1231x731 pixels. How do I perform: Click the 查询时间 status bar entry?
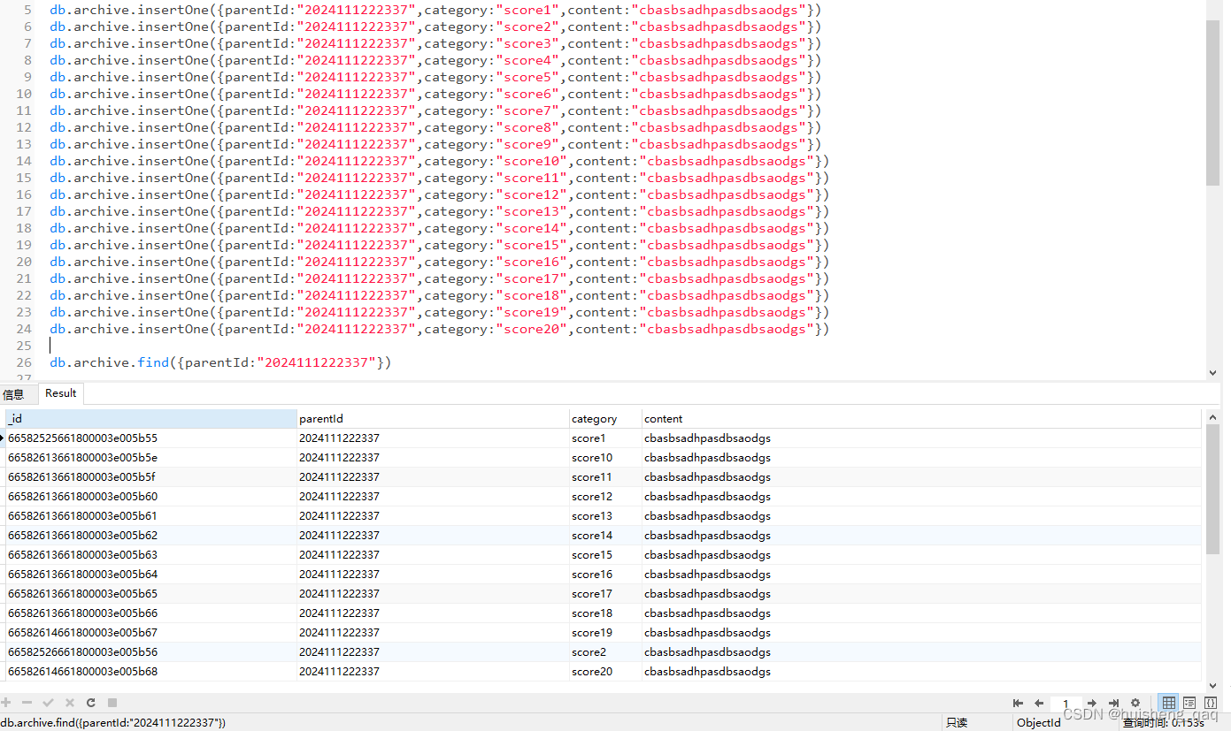(1164, 723)
